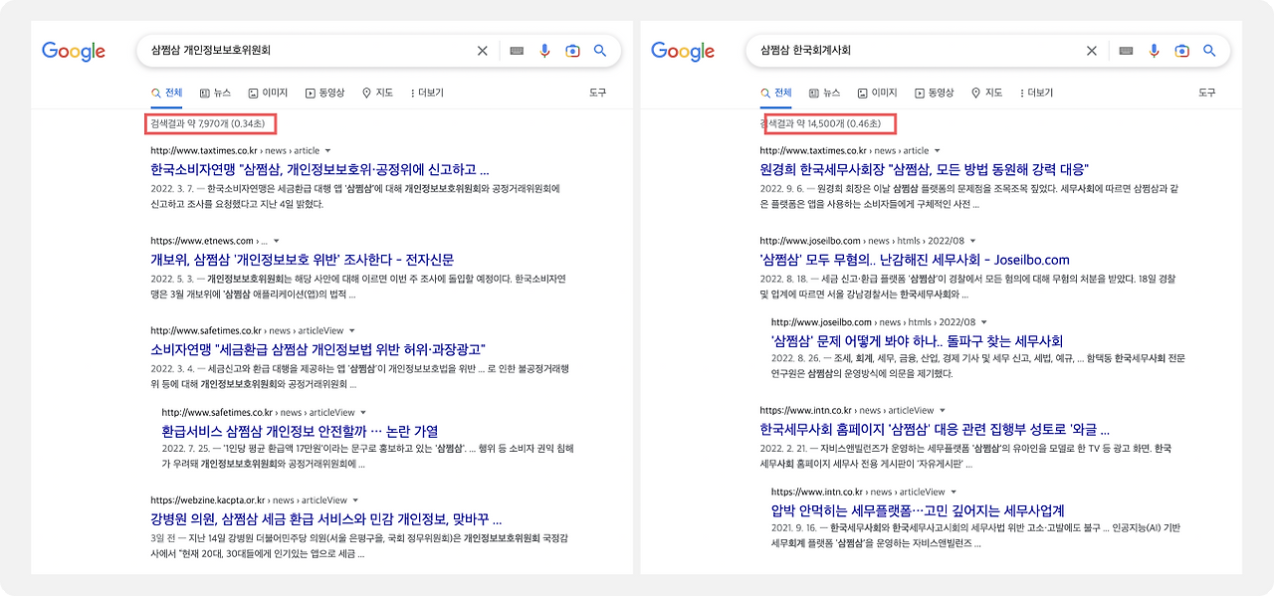This screenshot has width=1274, height=596.
Task: Switch to the 지도 tab in the left window
Action: (x=377, y=93)
